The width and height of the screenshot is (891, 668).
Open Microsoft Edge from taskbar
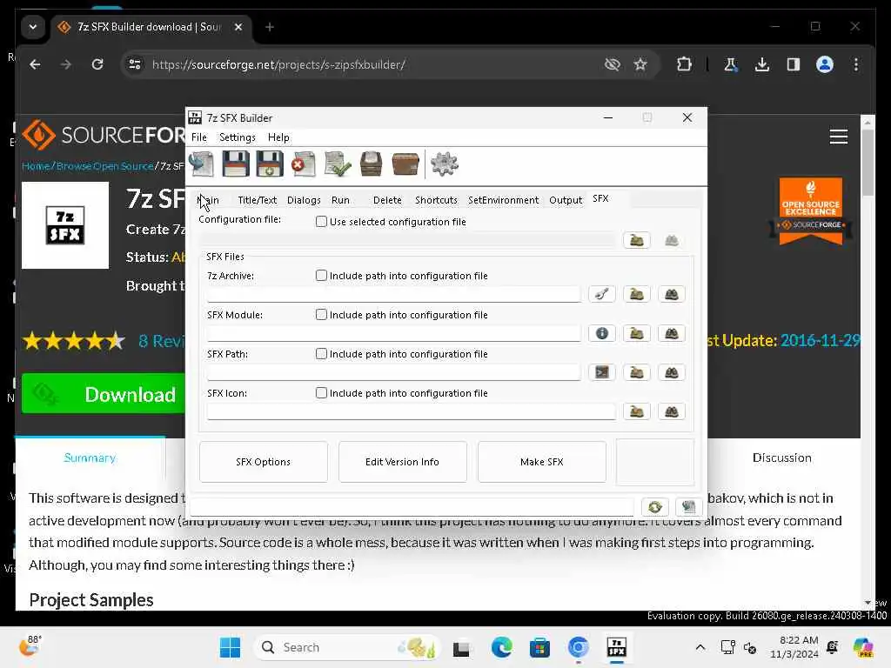click(x=502, y=647)
